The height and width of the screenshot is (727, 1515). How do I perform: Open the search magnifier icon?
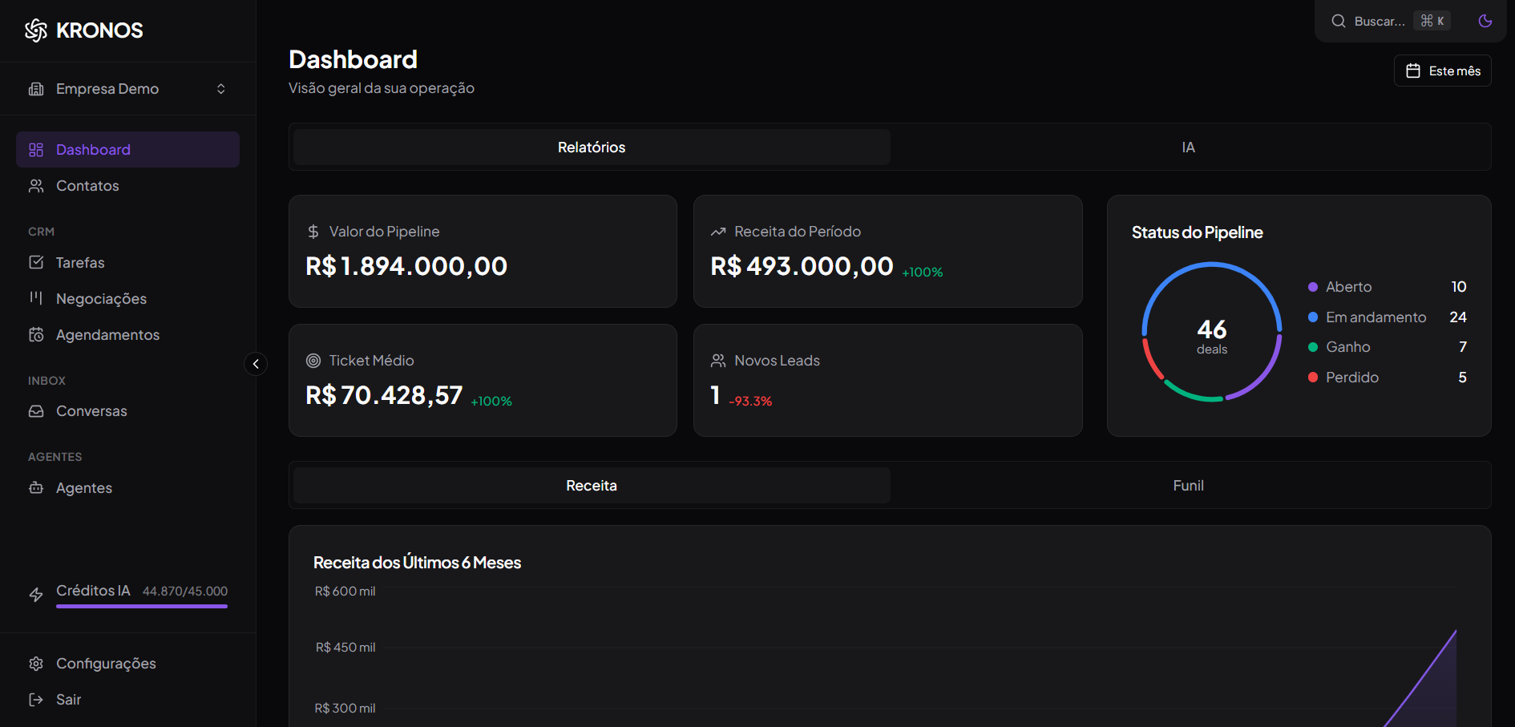[x=1338, y=21]
